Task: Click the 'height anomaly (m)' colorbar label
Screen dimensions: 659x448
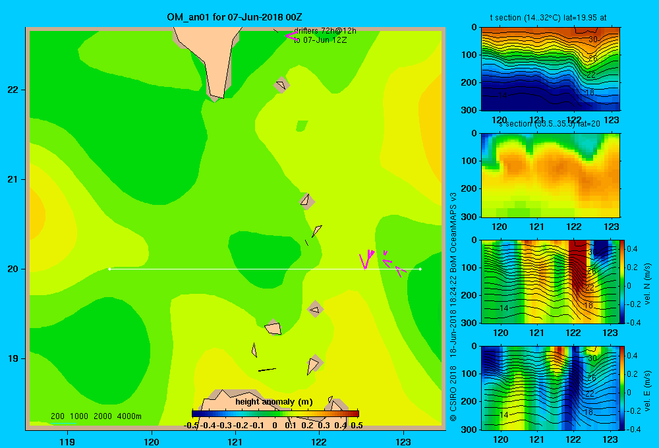Action: pyautogui.click(x=274, y=402)
